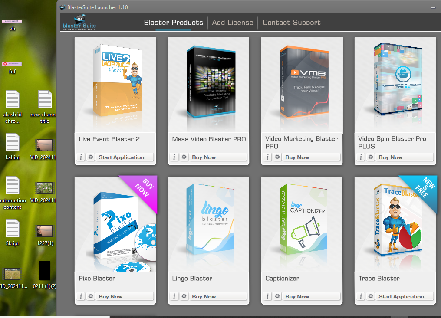The width and height of the screenshot is (441, 318).
Task: Open info for Trace Blaster
Action: (361, 296)
